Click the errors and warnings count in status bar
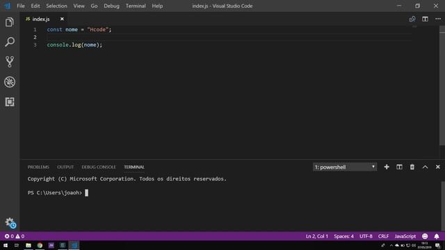Viewport: 445px width, 250px height. [15, 236]
